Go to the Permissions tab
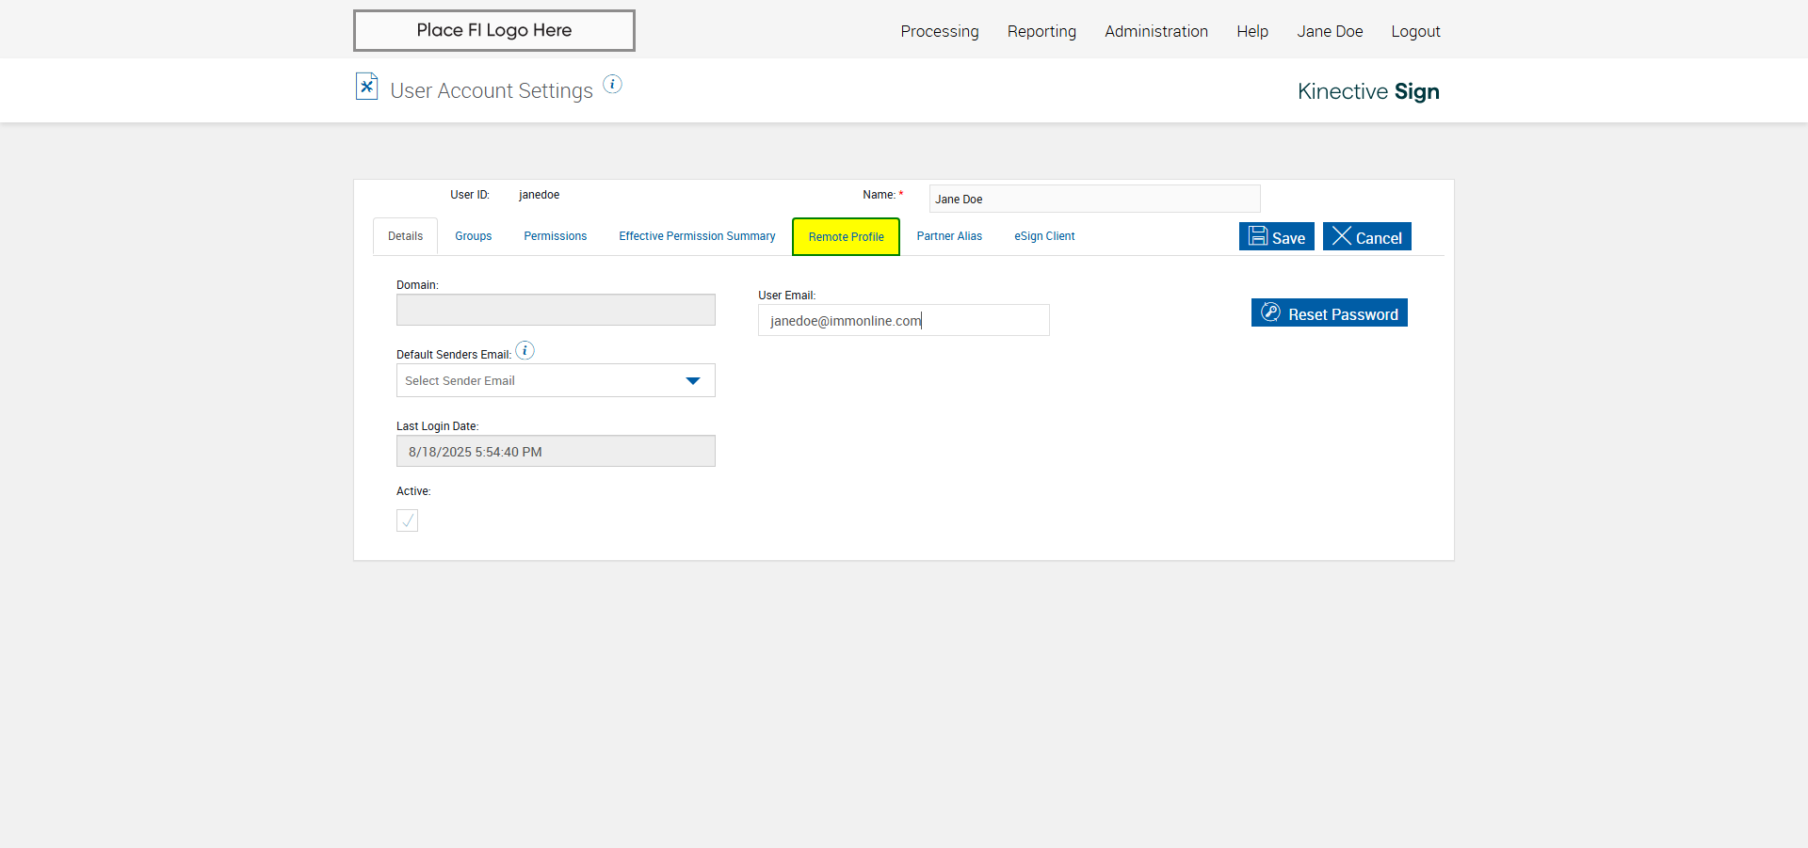1808x848 pixels. click(x=556, y=236)
